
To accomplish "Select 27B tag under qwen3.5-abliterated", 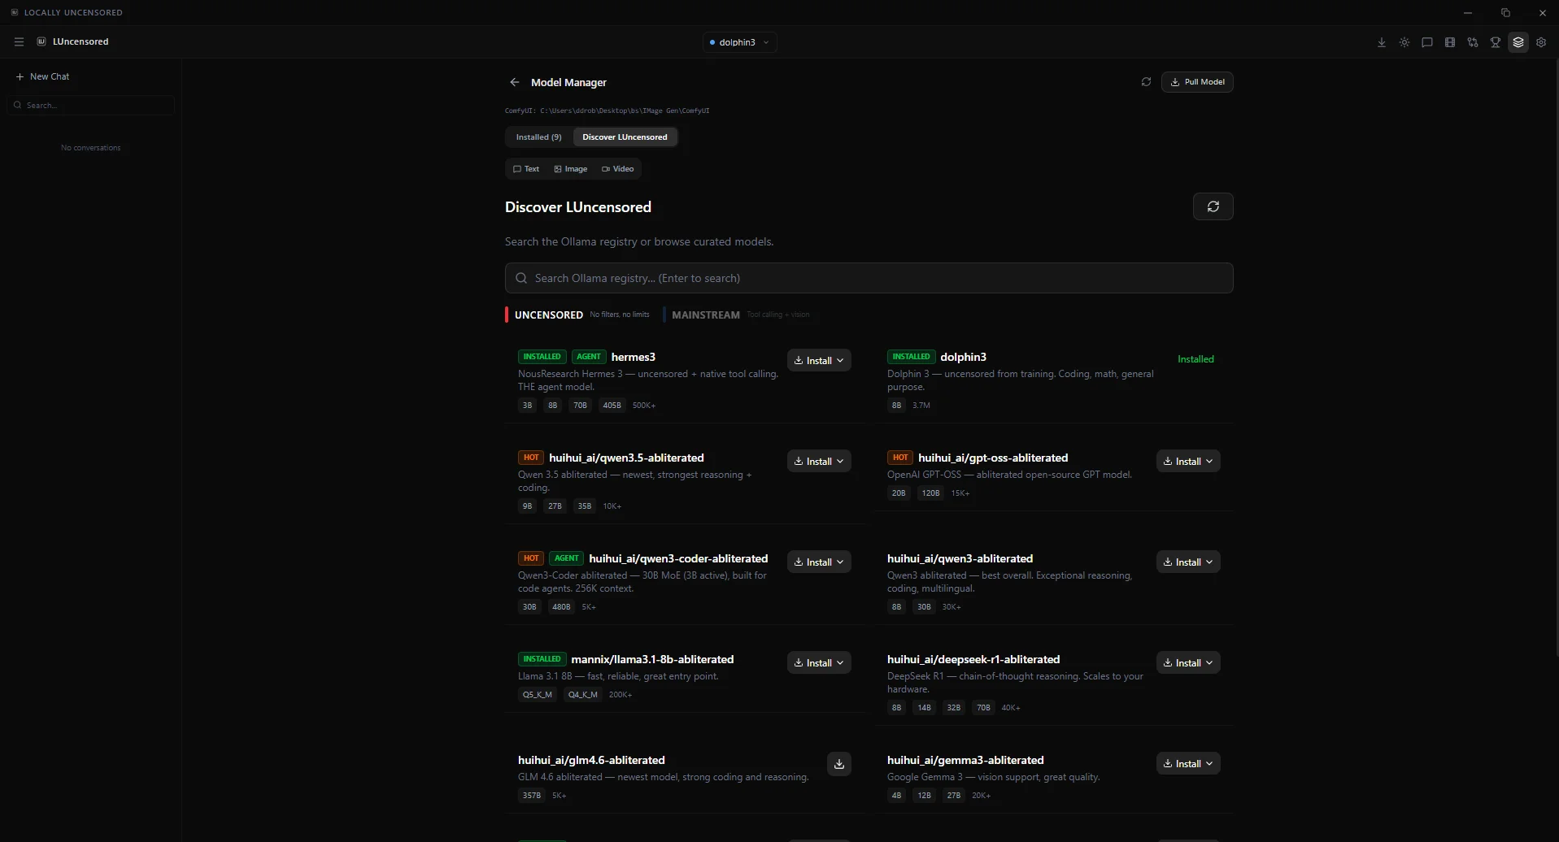I will click(555, 506).
